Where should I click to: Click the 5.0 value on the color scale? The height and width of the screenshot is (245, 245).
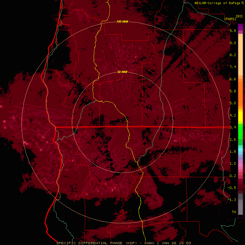[x=233, y=103]
